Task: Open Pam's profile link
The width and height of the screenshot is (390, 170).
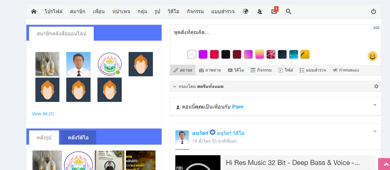Action: pyautogui.click(x=238, y=107)
